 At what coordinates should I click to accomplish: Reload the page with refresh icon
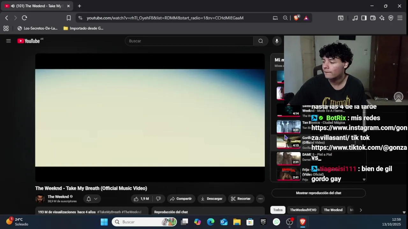pos(25,18)
